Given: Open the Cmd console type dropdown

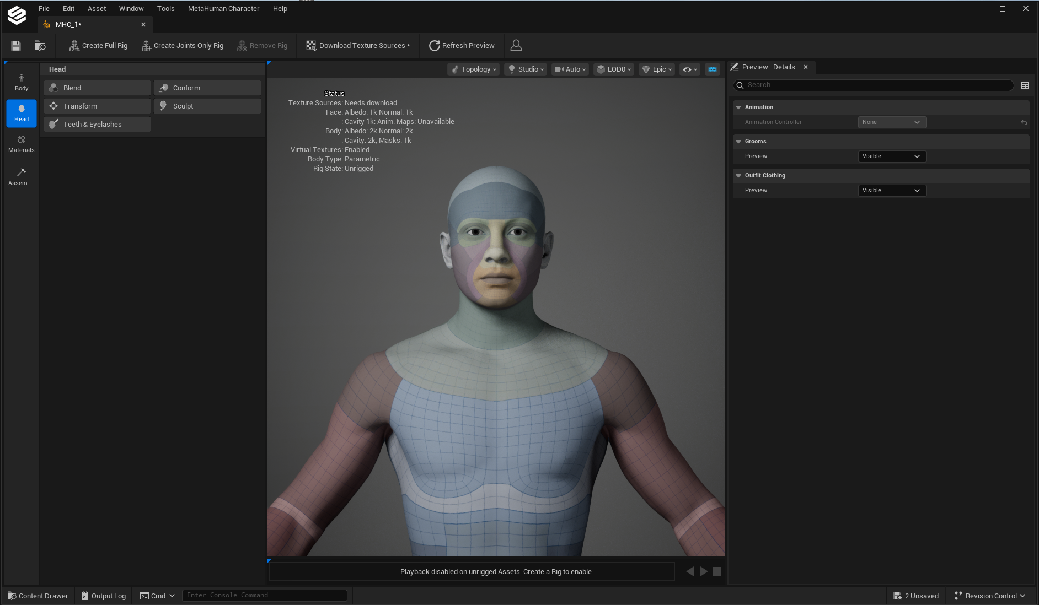Looking at the screenshot, I should coord(157,596).
